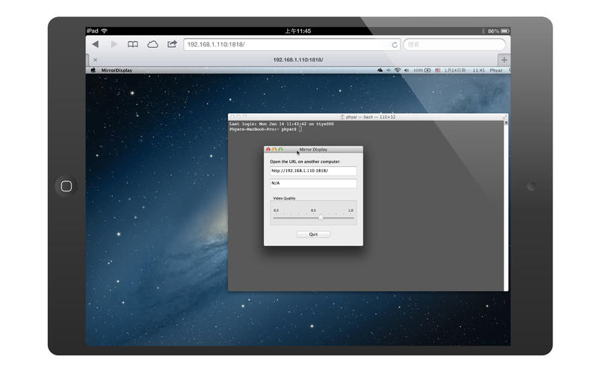The image size is (598, 374).
Task: Click the Apple menu logo
Action: point(93,70)
